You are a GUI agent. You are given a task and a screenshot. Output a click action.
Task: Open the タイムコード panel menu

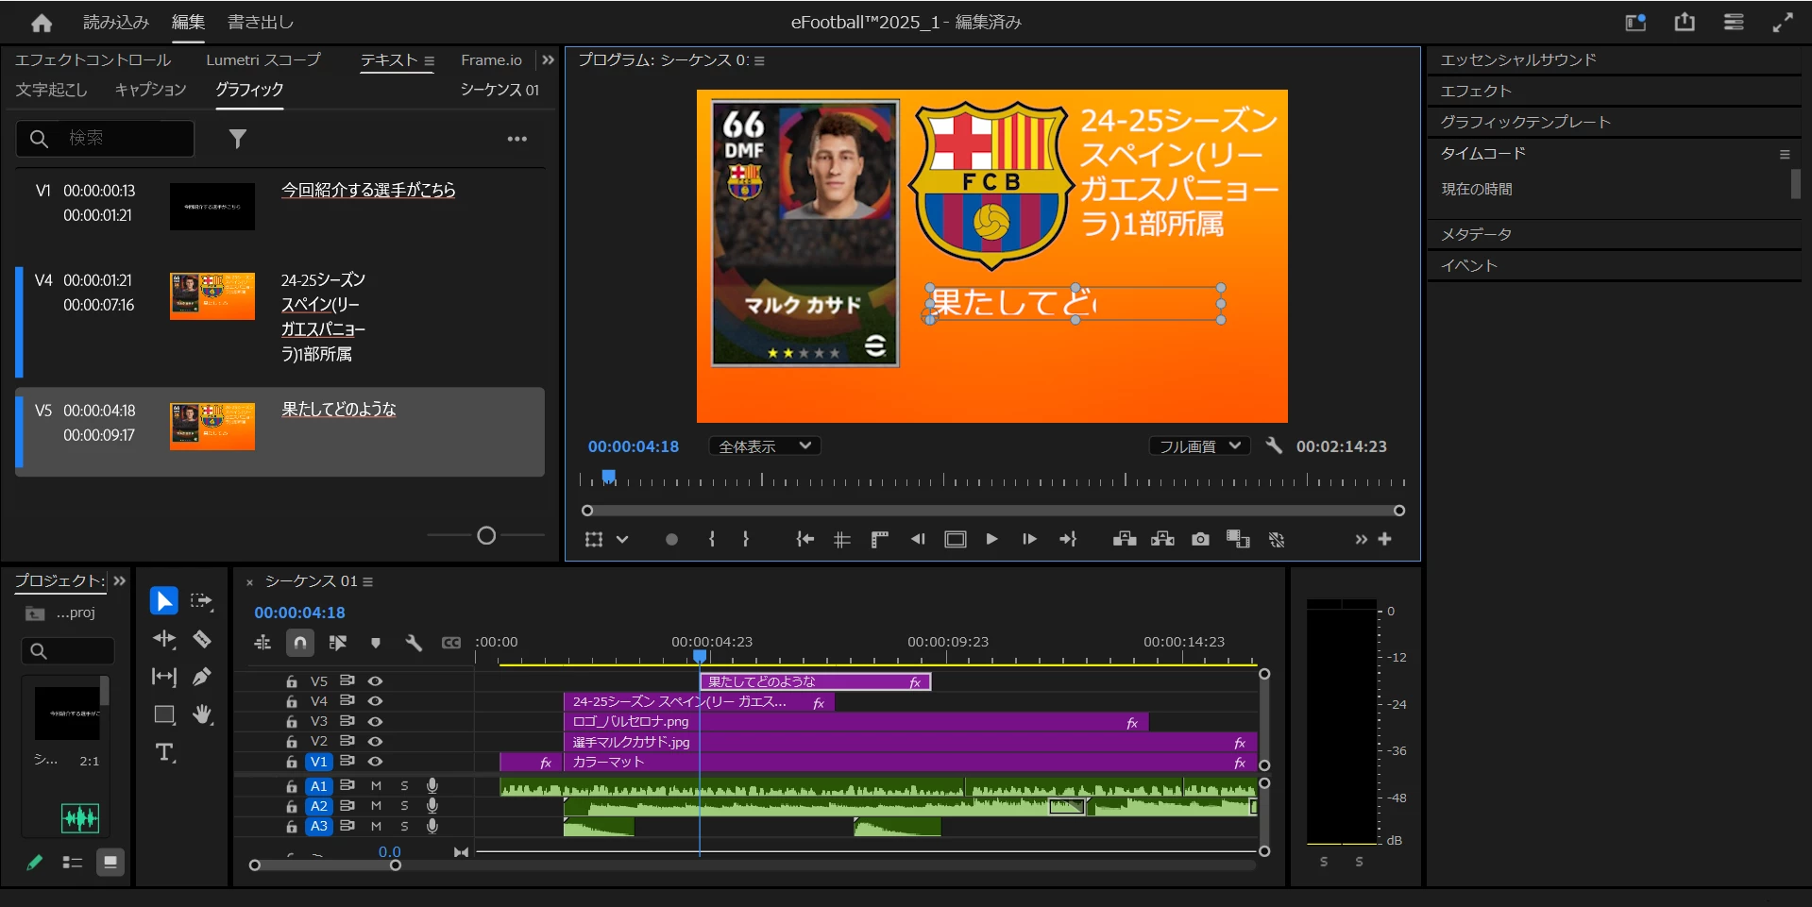click(x=1785, y=154)
